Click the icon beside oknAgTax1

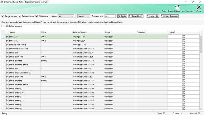pos(7,37)
